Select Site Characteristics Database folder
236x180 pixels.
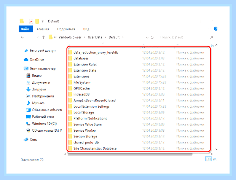tap(95, 148)
